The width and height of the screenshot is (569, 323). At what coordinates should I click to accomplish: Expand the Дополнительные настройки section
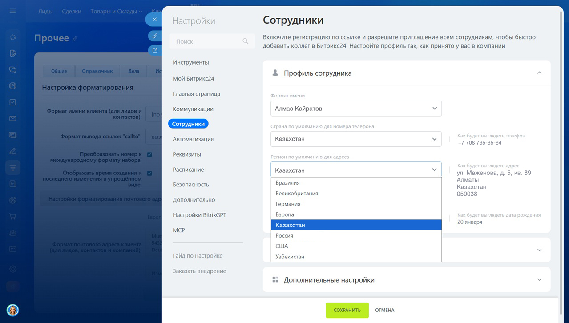click(x=539, y=280)
